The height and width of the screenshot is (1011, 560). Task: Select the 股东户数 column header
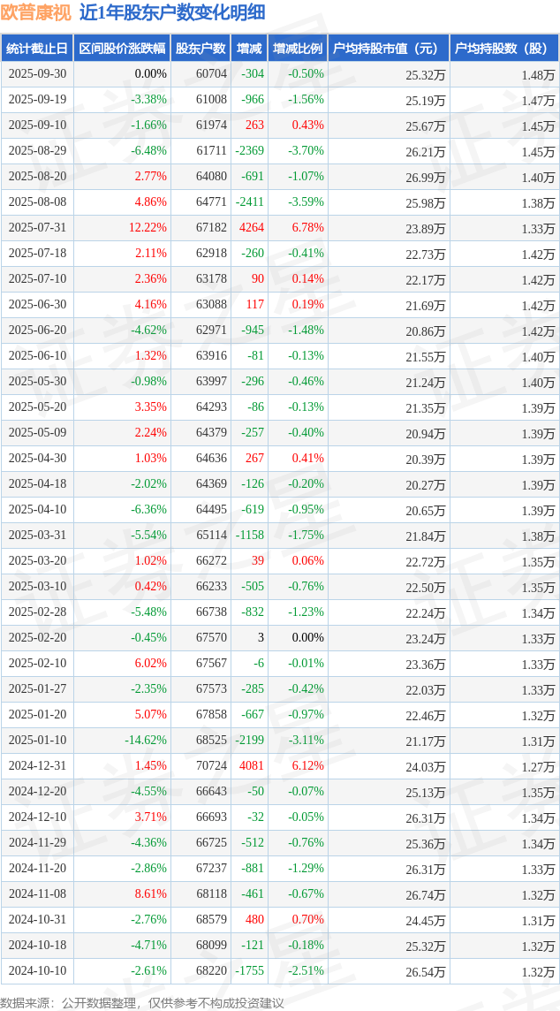tap(201, 49)
